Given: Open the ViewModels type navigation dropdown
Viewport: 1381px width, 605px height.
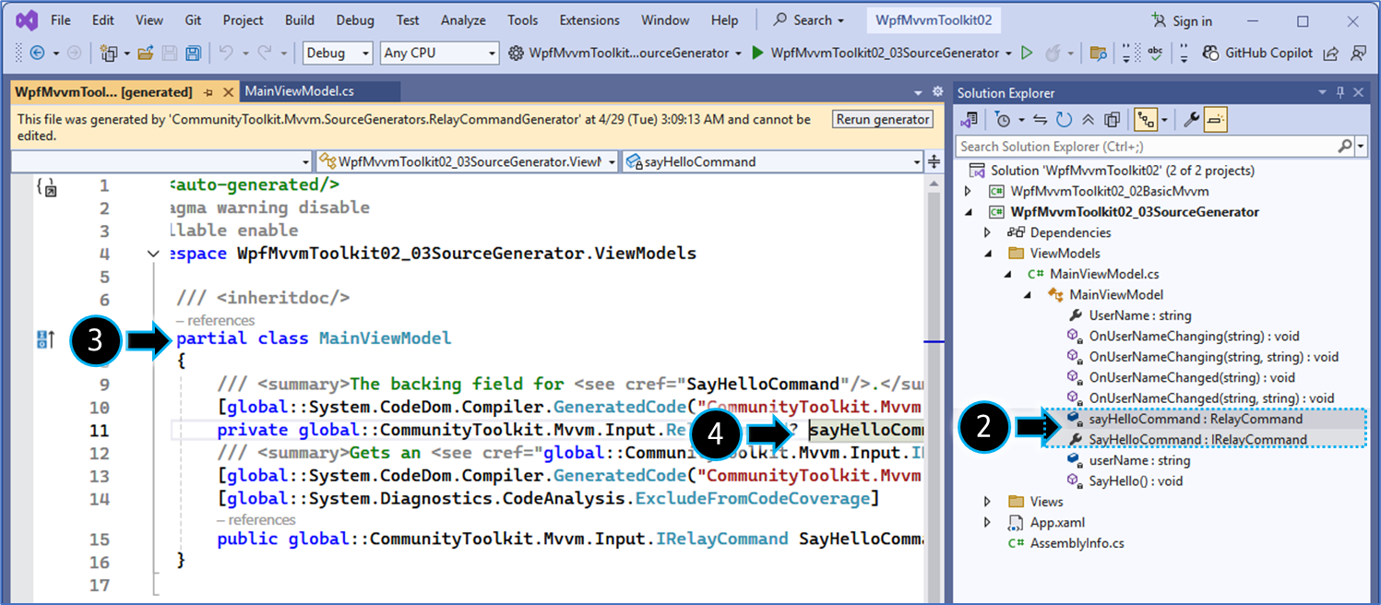Looking at the screenshot, I should click(x=467, y=161).
